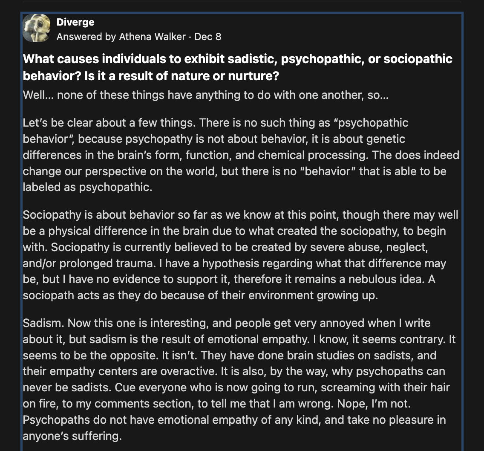Screen dimensions: 484x451
Task: Open the Diverge space avatar image
Action: click(36, 28)
